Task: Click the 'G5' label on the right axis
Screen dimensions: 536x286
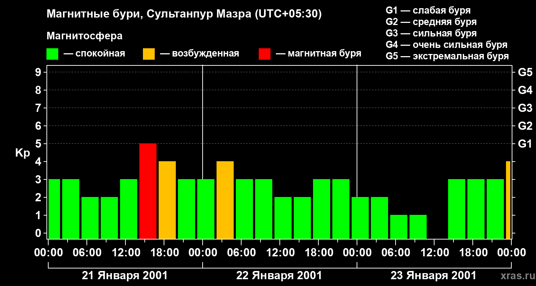Action: click(525, 72)
